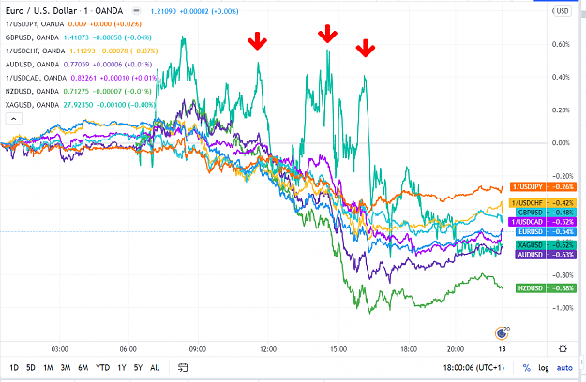Click the purple 1/USDCAD price label
This screenshot has width=586, height=382.
point(542,222)
